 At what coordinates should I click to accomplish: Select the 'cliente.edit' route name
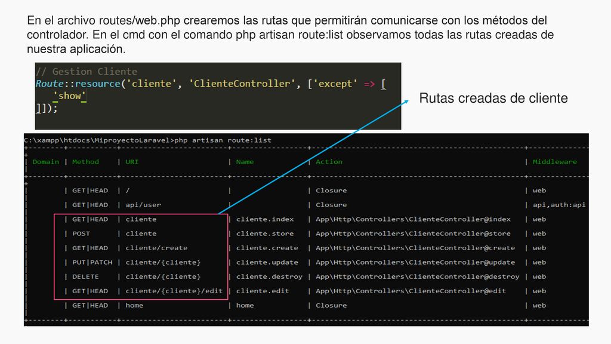pos(263,291)
